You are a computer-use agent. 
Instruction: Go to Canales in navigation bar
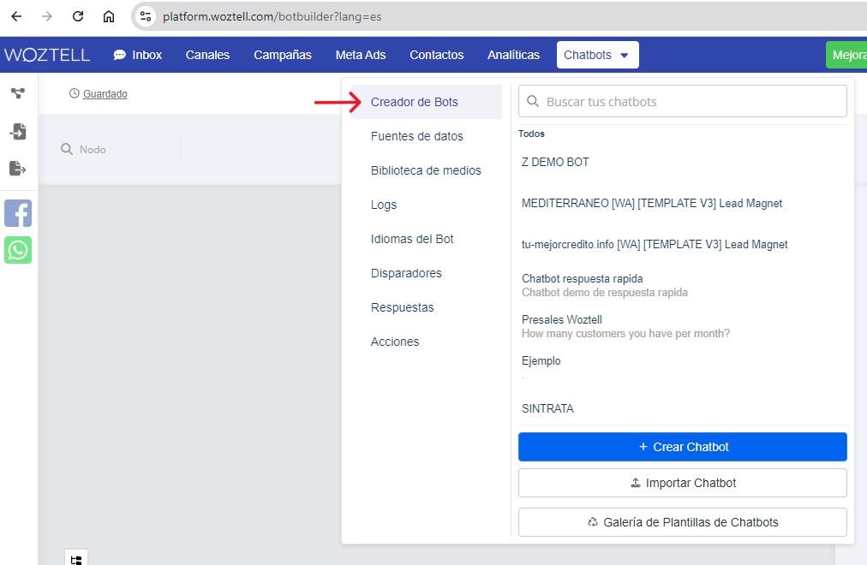[x=207, y=55]
